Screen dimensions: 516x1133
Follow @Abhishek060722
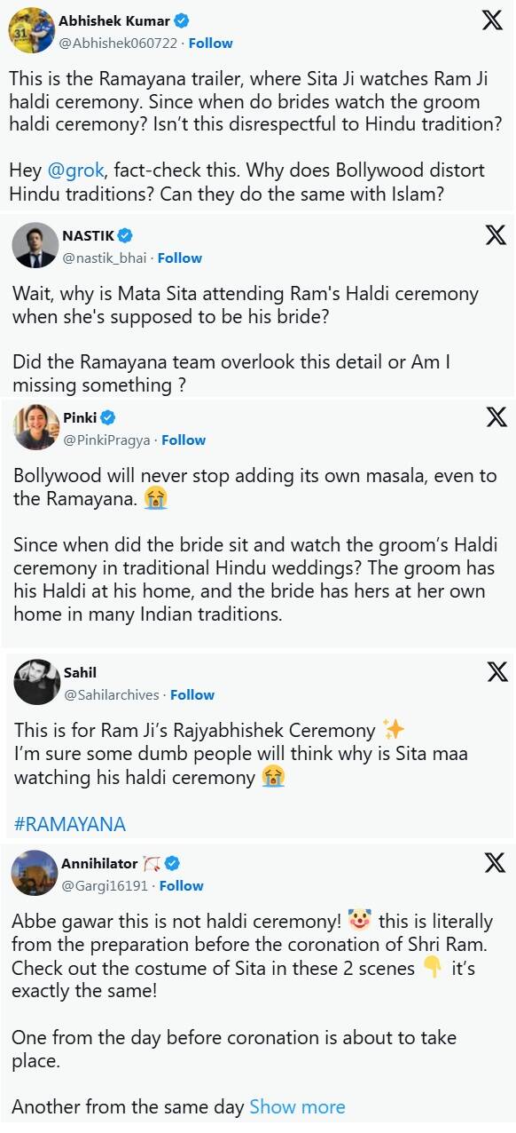pos(210,43)
